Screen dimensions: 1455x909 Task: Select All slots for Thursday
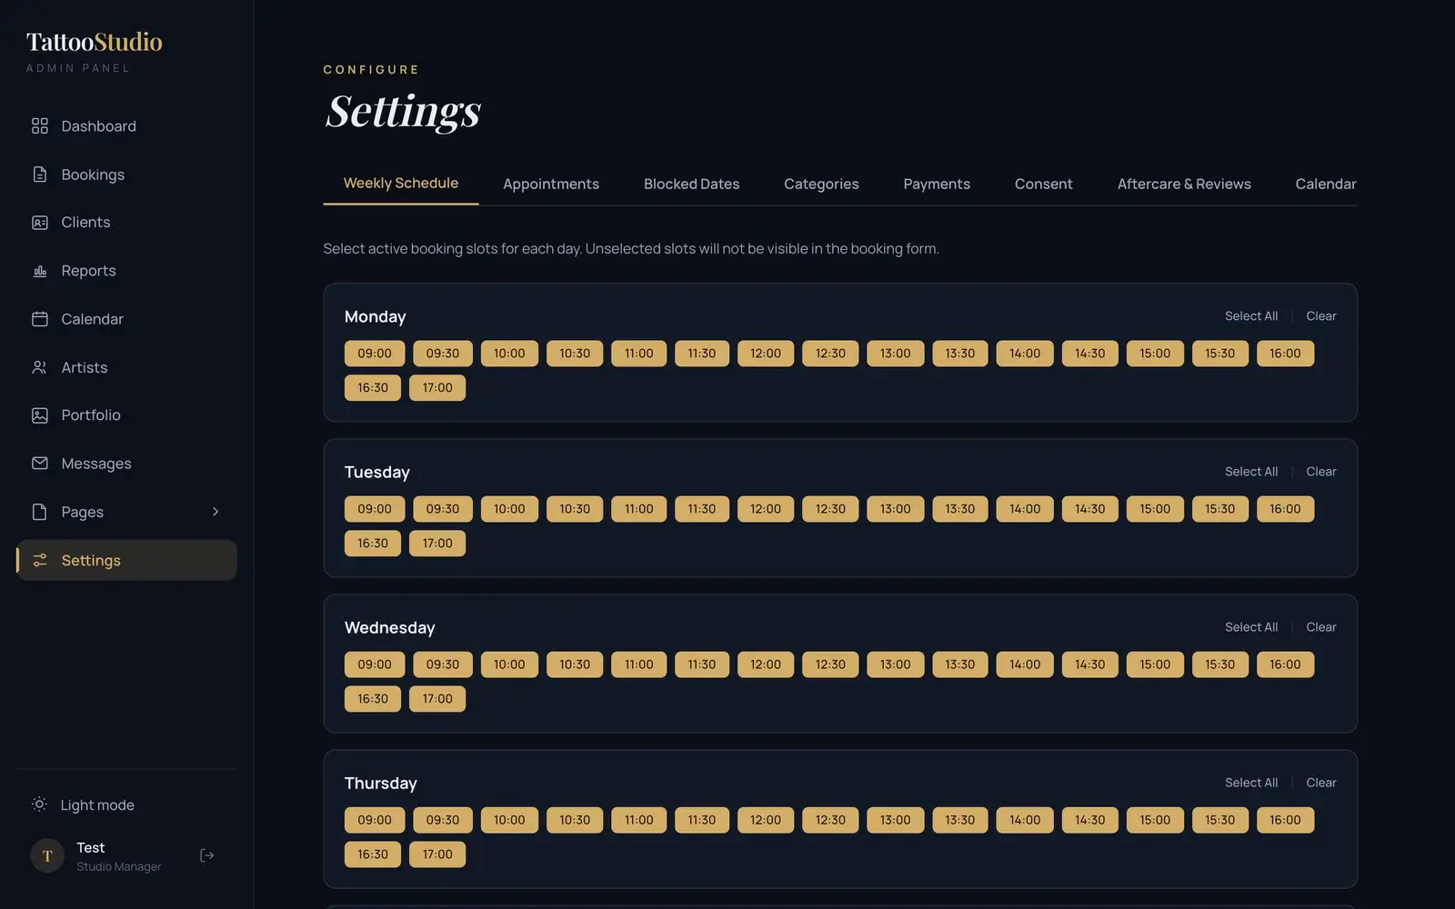tap(1250, 783)
